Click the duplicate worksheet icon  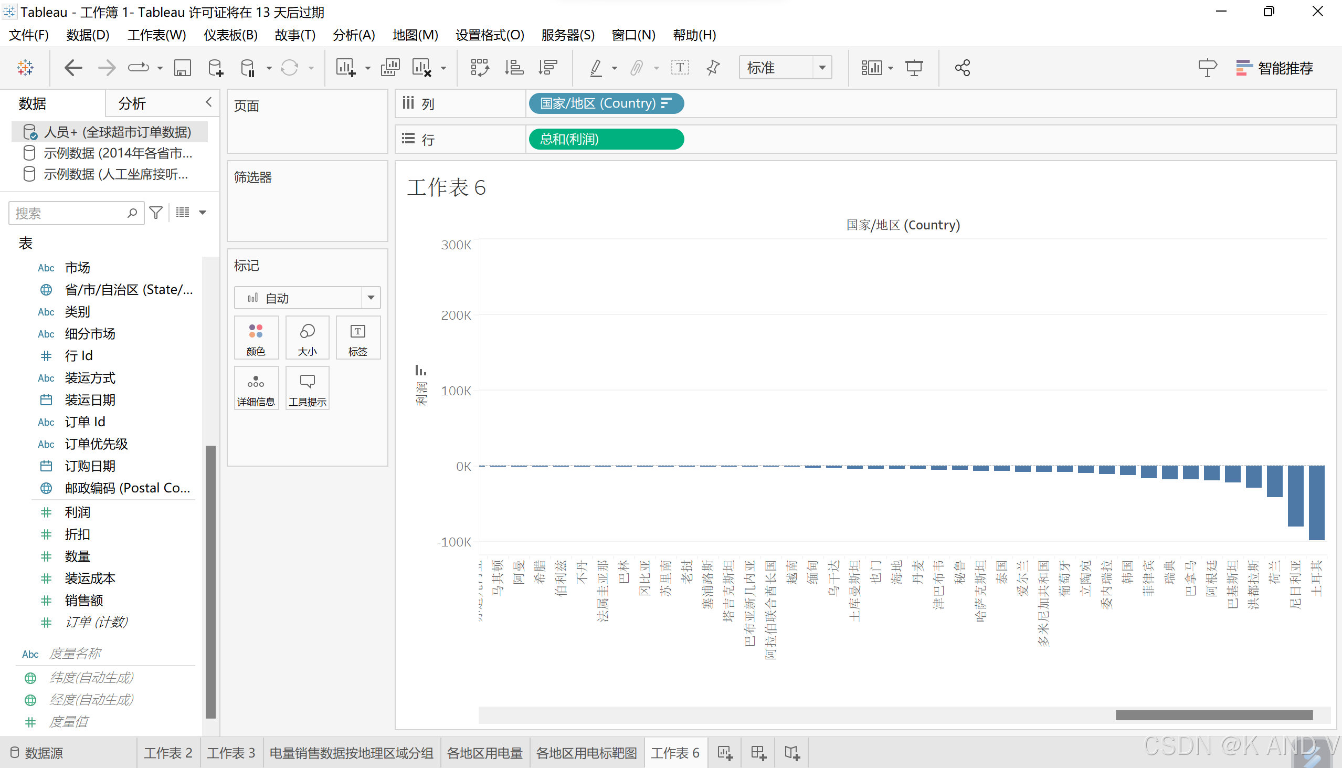pyautogui.click(x=390, y=68)
